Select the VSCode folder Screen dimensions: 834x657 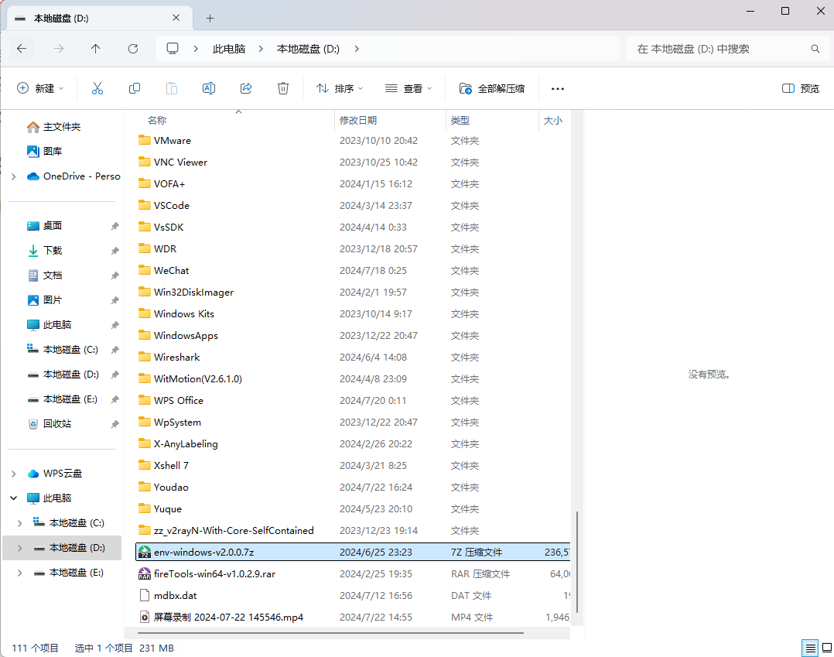(x=171, y=205)
